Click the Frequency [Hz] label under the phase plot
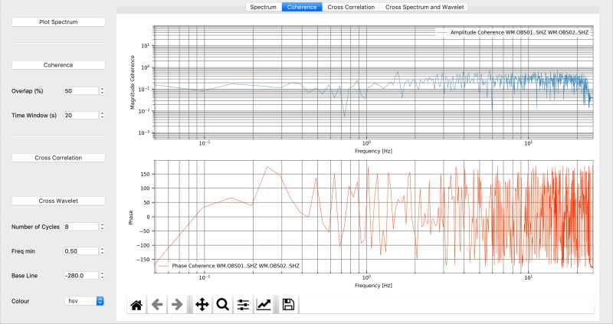 click(x=373, y=286)
